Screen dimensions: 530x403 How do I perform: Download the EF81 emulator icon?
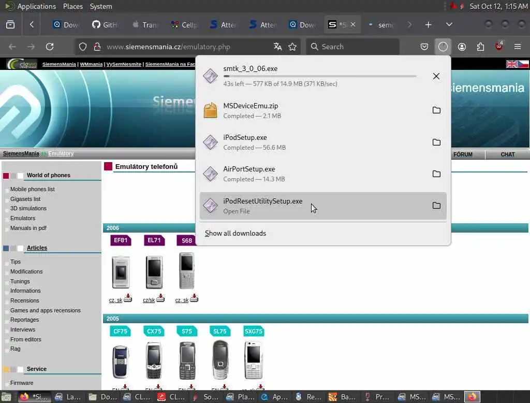tap(128, 298)
